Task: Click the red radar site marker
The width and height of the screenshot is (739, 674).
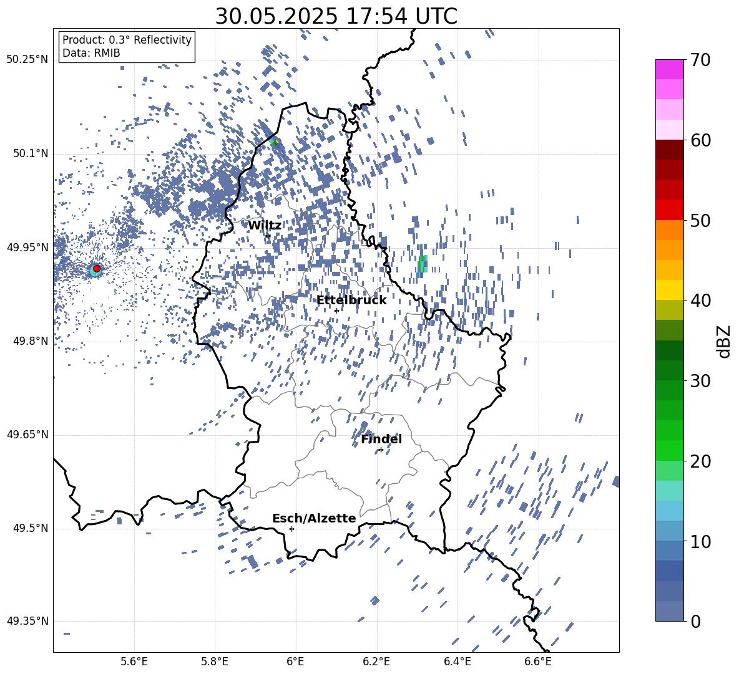Action: point(97,268)
